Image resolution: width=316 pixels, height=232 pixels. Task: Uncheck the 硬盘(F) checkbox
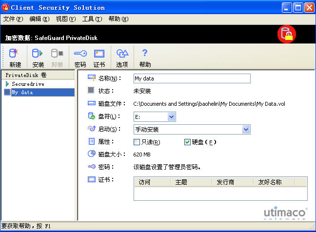[x=187, y=142]
